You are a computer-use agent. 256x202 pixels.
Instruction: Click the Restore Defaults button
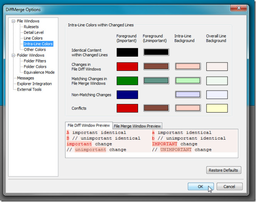click(x=223, y=170)
